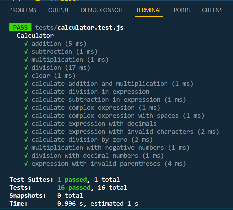The image size is (233, 210).
Task: Click the 'multiplication (1 ms)' test line
Action: [70, 60]
